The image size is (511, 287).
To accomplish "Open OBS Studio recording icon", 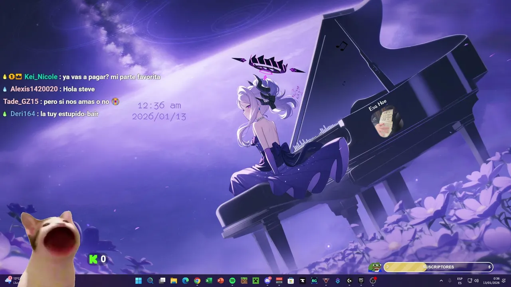I will click(373, 281).
